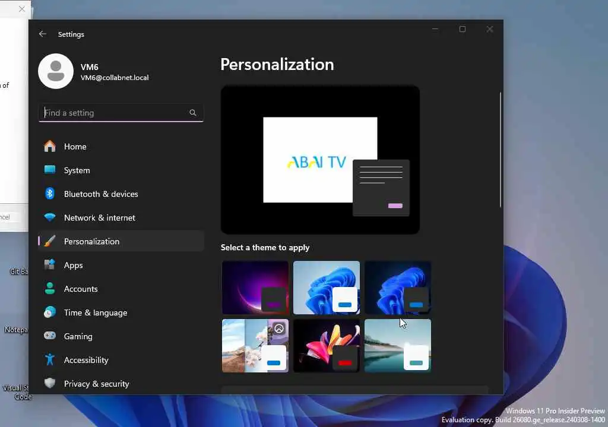Go to Gaming settings
Viewport: 608px width, 427px height.
pyautogui.click(x=121, y=336)
